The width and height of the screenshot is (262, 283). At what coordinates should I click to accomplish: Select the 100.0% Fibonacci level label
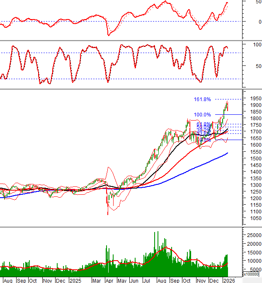pyautogui.click(x=202, y=115)
